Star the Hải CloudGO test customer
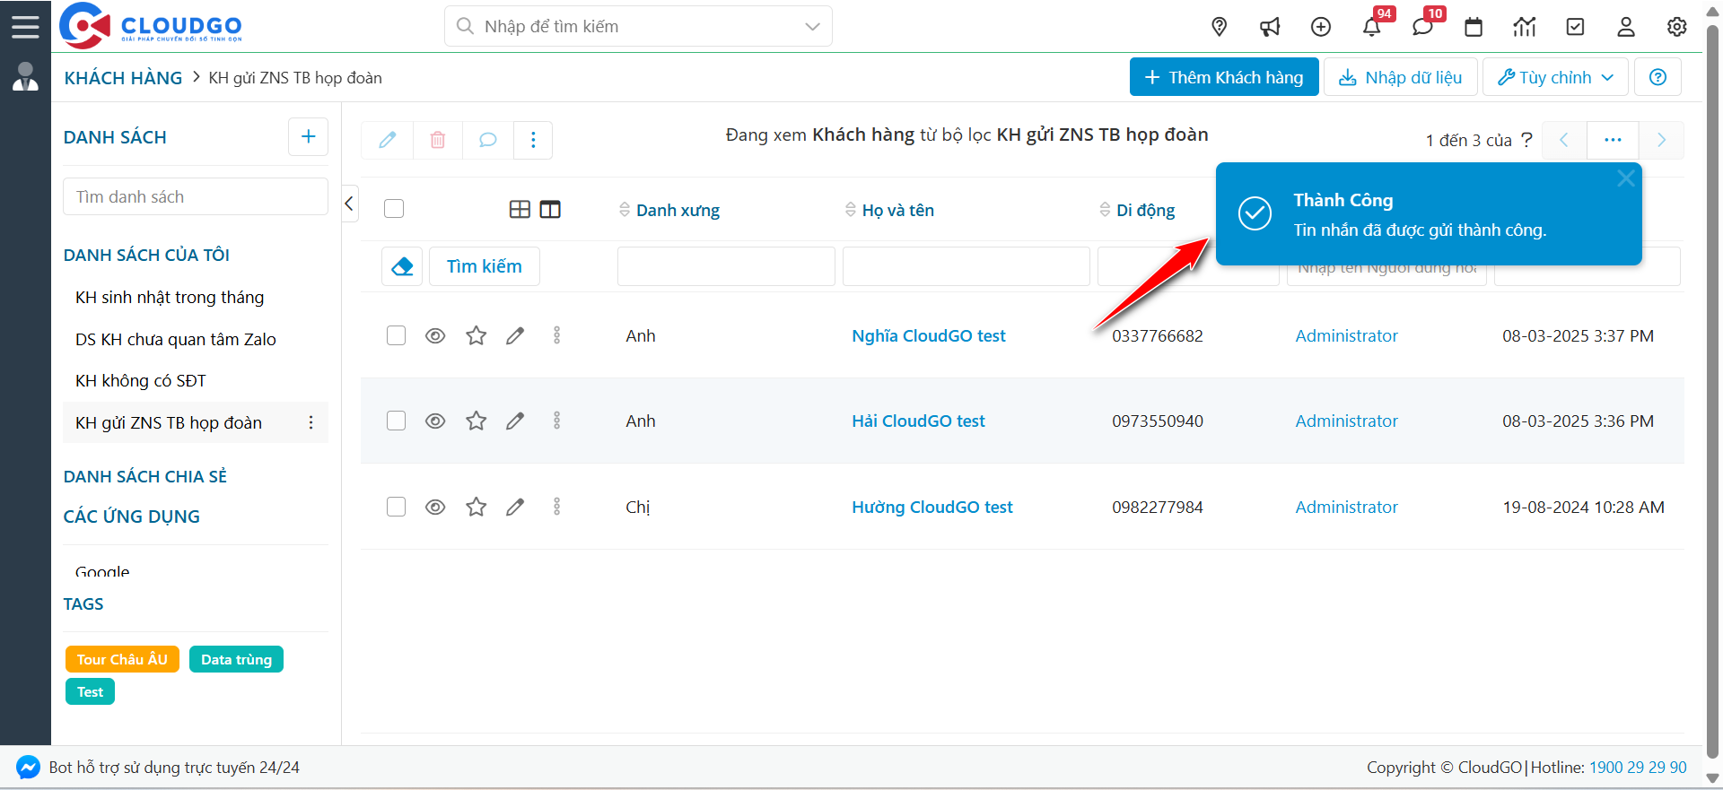The image size is (1723, 790). pyautogui.click(x=476, y=421)
